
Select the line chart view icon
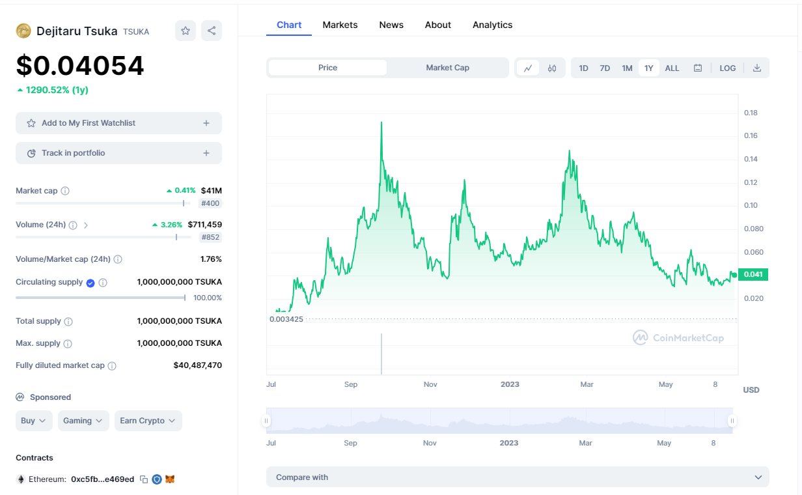point(528,68)
